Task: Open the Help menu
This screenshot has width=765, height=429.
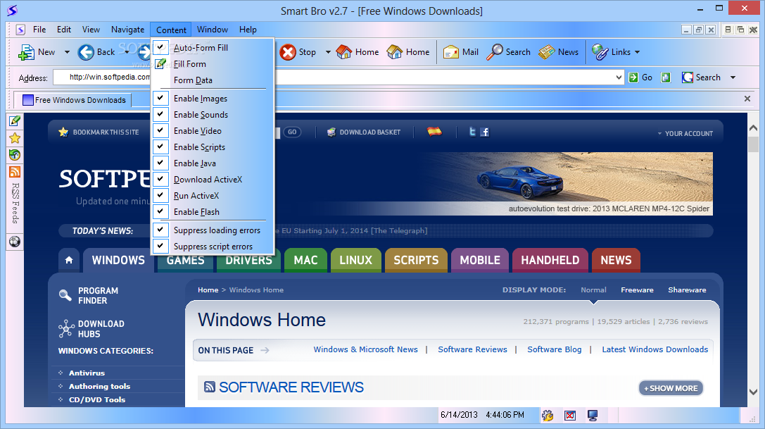Action: (x=248, y=30)
